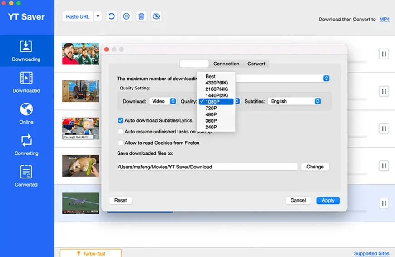Enable Allow to read Cookies from Firefox
The width and height of the screenshot is (395, 257).
[x=121, y=143]
